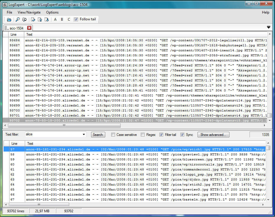Close the acc-1504 tab

coord(29,28)
